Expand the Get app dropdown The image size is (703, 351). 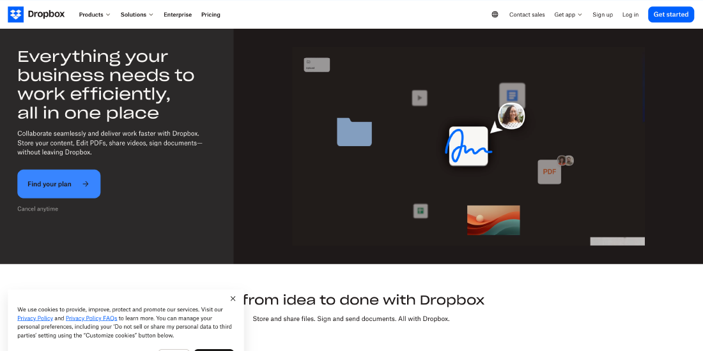[x=568, y=15]
